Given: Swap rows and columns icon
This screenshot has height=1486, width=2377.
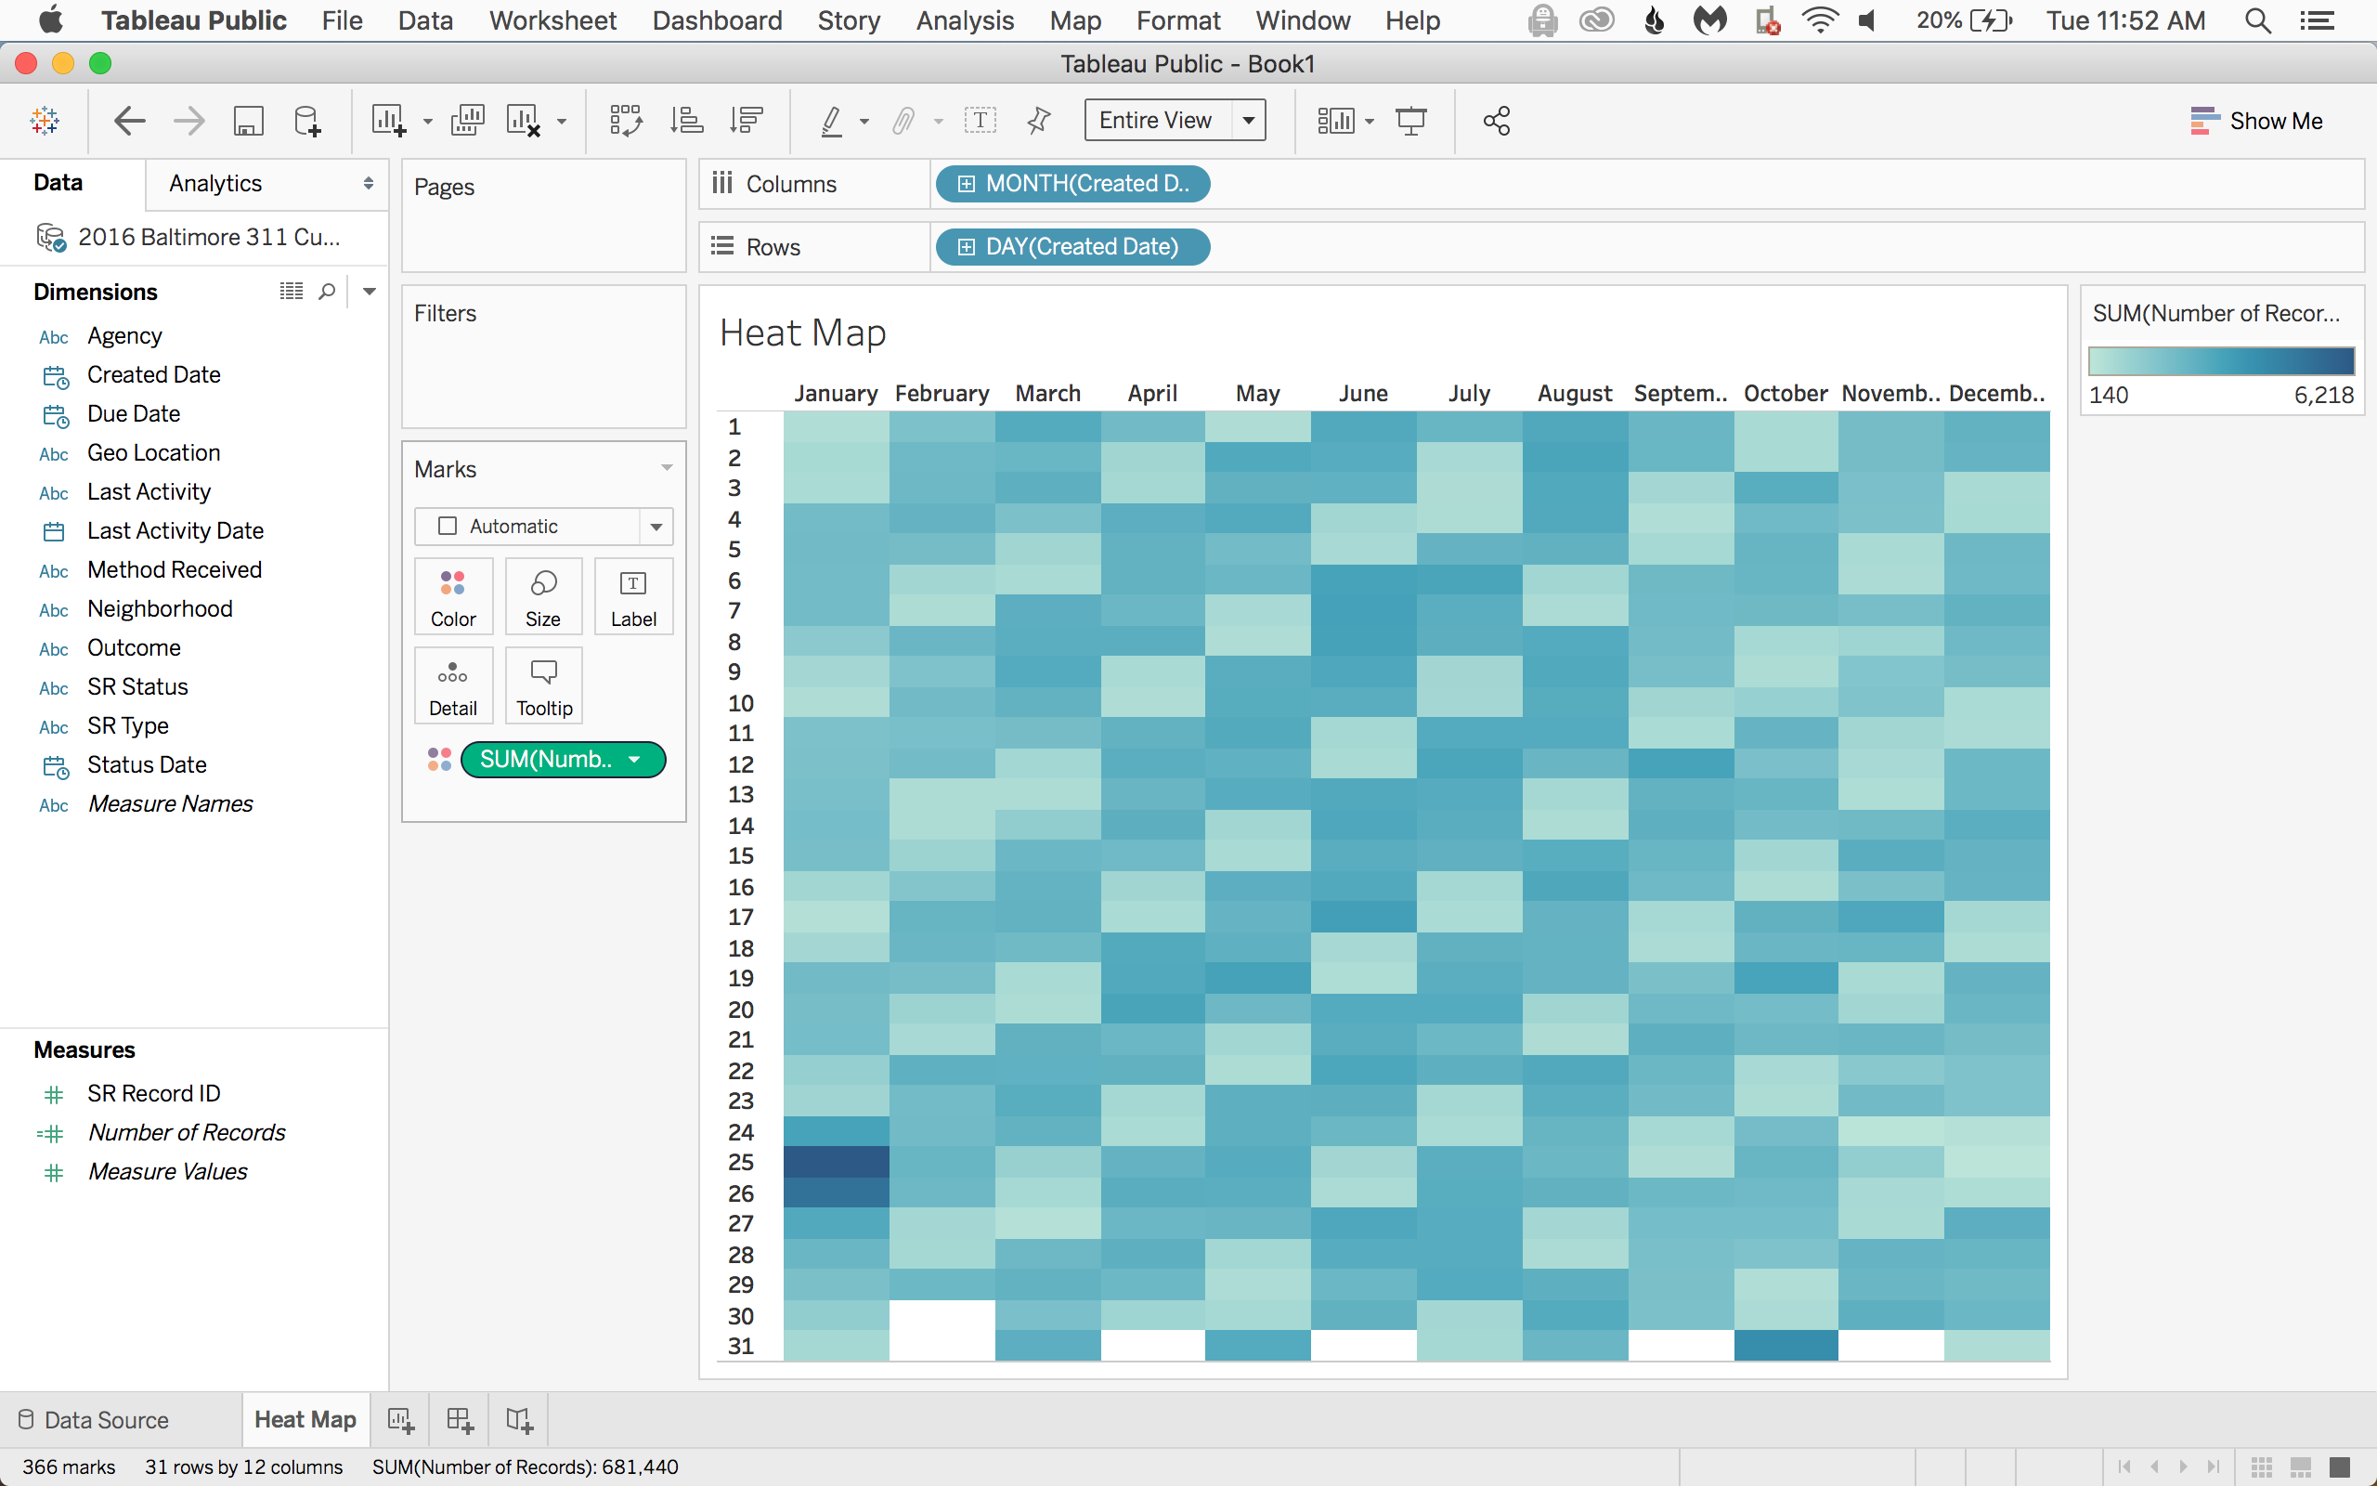Looking at the screenshot, I should (626, 121).
